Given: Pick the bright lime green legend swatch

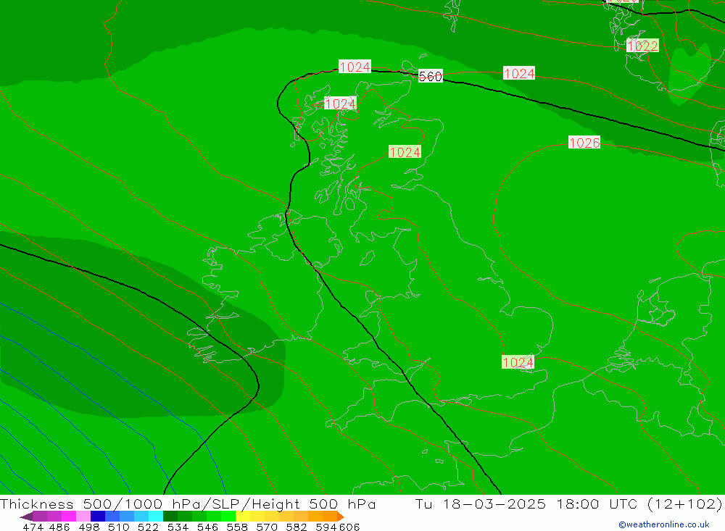Looking at the screenshot, I should click(228, 517).
